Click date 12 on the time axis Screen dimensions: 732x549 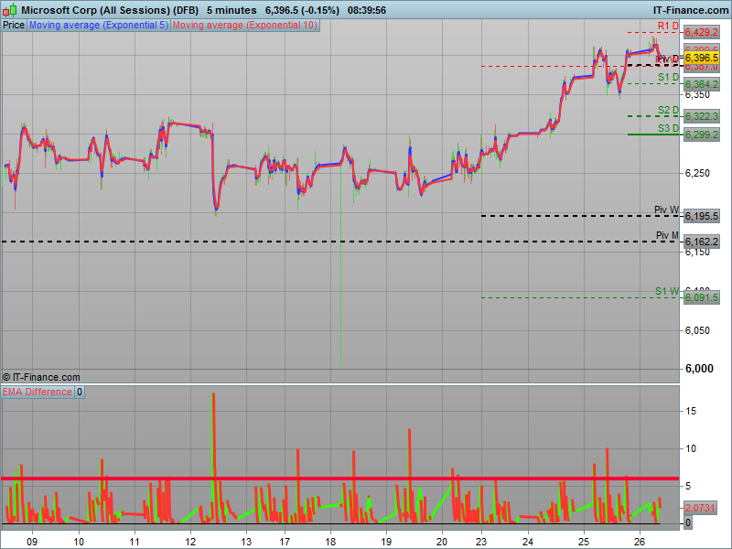click(190, 542)
